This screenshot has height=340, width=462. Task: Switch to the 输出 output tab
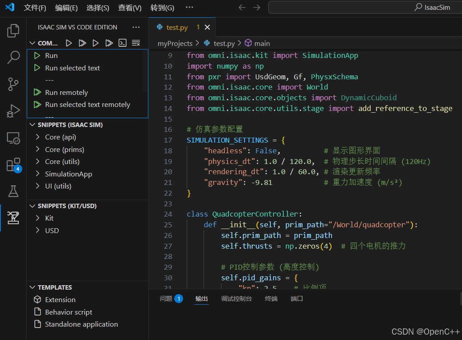point(201,299)
